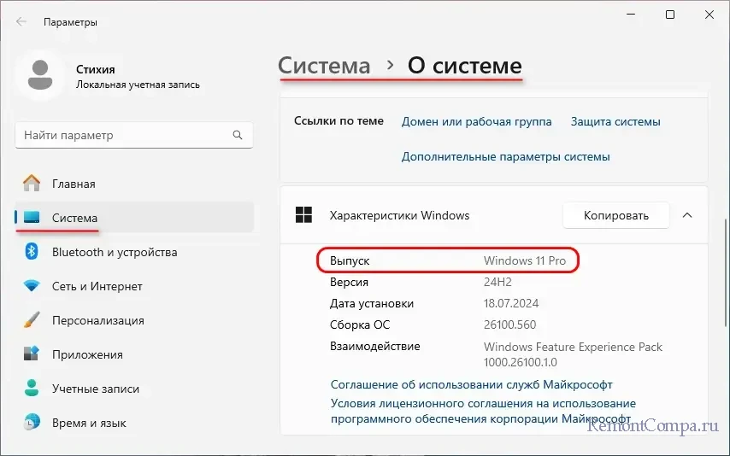Open Дополнительные параметры системы link
730x456 pixels.
505,157
